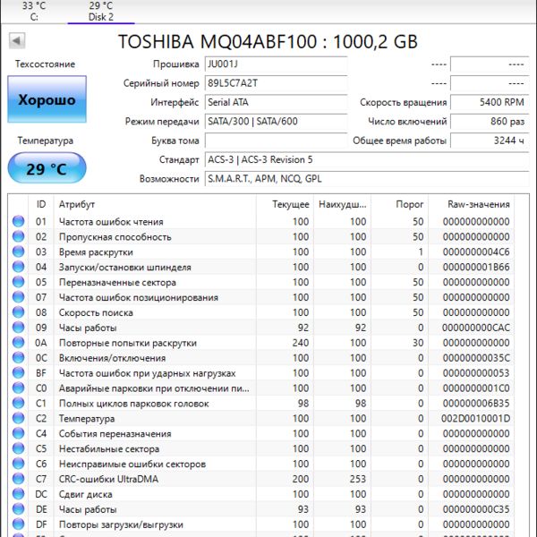
Task: Click raw value 000000006B35
Action: 476,404
